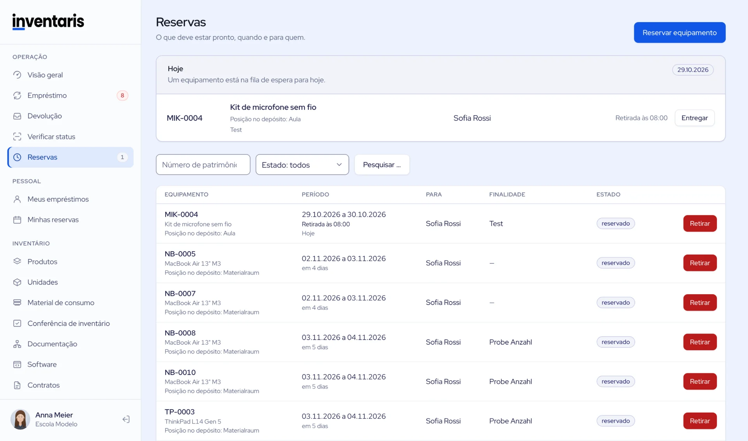Click Retirar in the TP-0003 row
The width and height of the screenshot is (748, 441).
(700, 421)
